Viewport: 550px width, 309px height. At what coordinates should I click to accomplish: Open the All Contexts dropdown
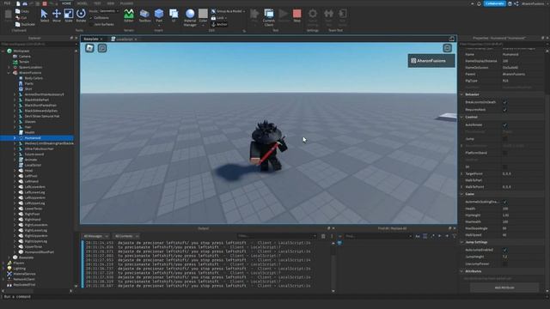coord(126,236)
